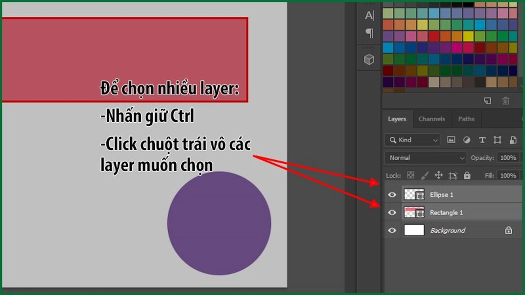Screen dimensions: 525x295
Task: Select the Rectangle 1 layer name
Action: click(x=446, y=212)
